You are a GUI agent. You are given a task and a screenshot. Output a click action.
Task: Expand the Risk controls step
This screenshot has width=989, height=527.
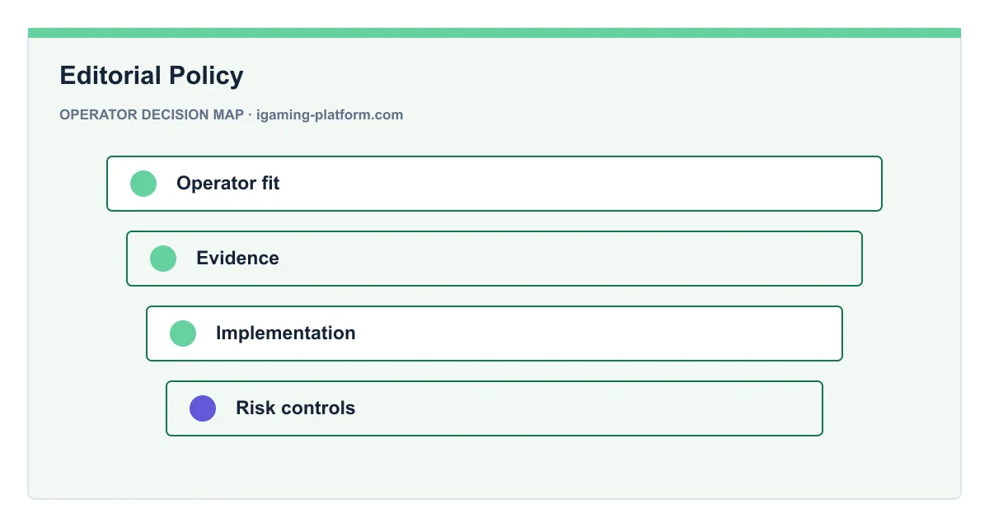494,408
